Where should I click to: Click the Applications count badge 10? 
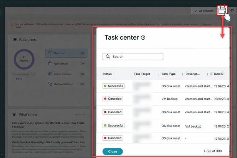click(82, 64)
